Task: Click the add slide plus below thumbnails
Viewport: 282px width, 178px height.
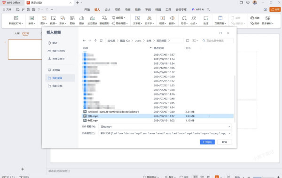Action: 23,169
